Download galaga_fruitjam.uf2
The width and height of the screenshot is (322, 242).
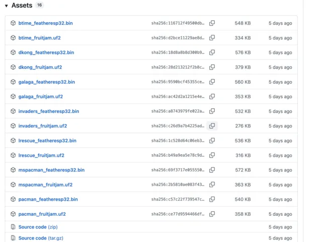coord(41,96)
